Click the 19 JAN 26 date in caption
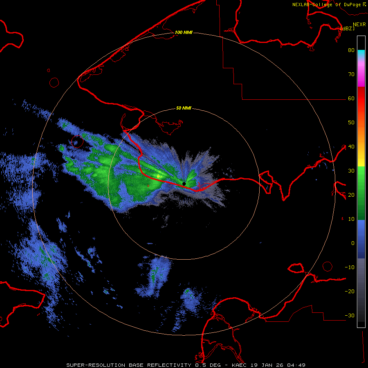The height and width of the screenshot is (368, 368). (x=267, y=365)
